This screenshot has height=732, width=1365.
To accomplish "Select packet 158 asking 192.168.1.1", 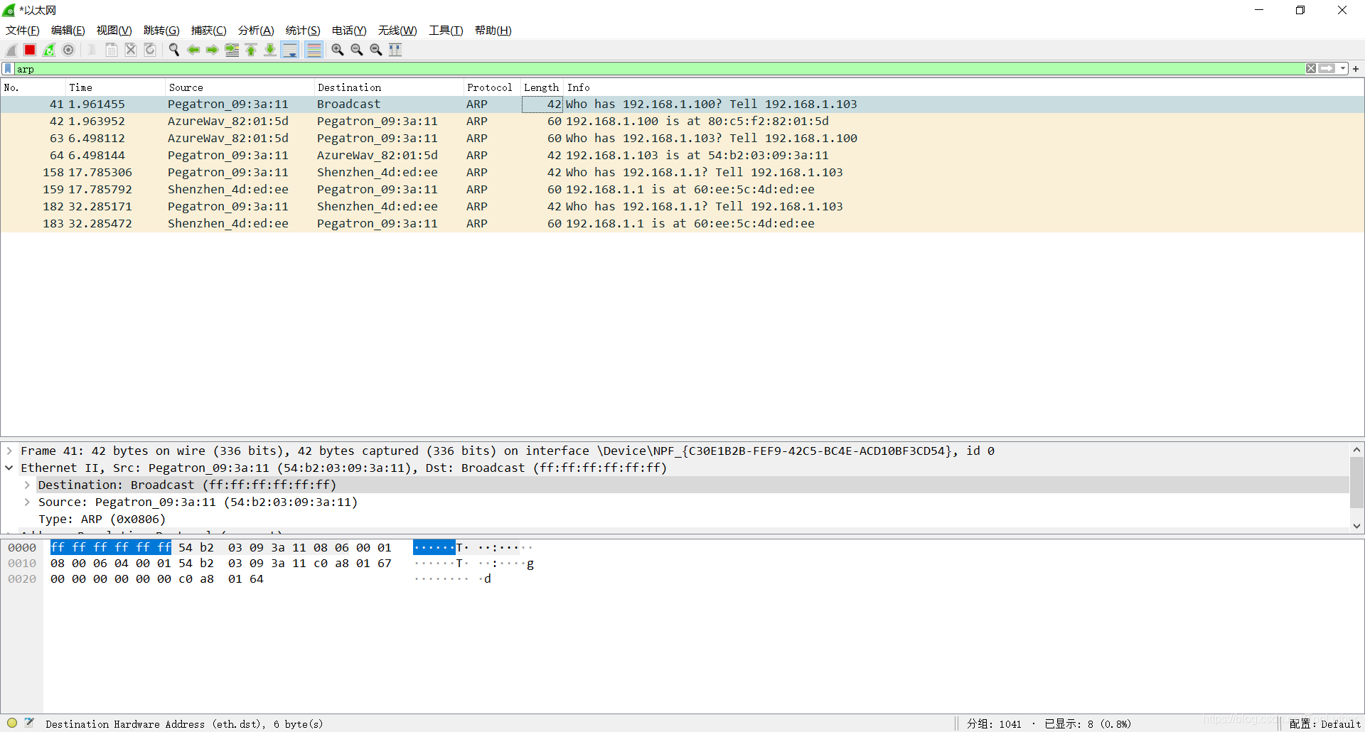I will point(682,172).
